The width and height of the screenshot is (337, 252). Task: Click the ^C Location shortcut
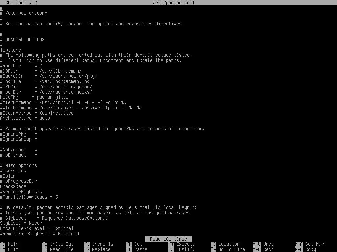(x=225, y=244)
